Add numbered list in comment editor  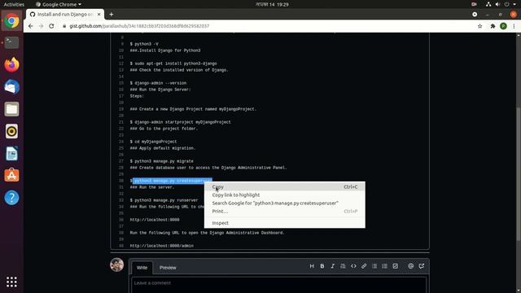click(x=385, y=266)
